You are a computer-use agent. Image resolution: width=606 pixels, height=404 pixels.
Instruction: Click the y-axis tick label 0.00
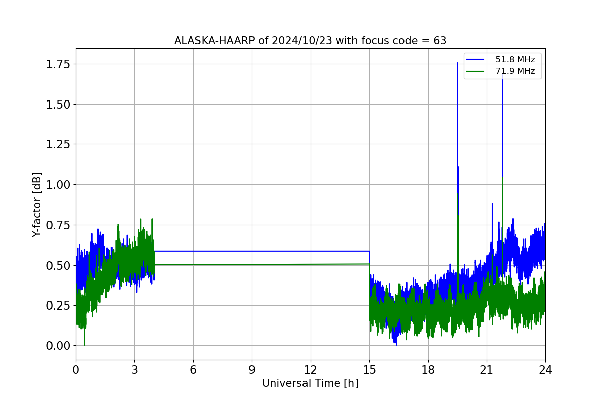click(x=58, y=345)
